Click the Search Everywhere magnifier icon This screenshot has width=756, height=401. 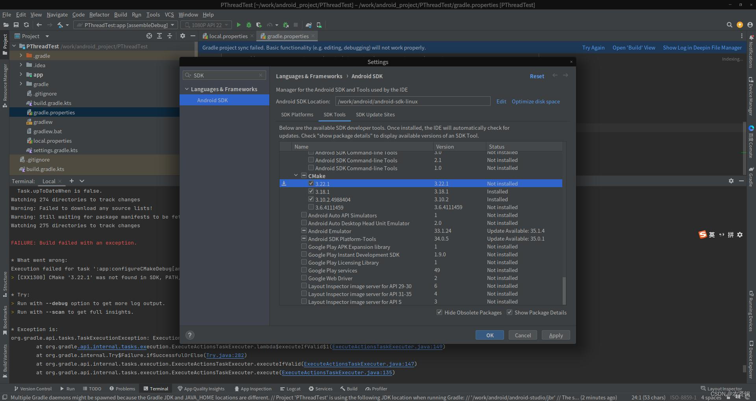coord(729,25)
